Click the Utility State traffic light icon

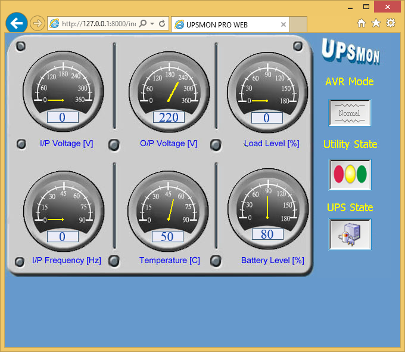(350, 175)
